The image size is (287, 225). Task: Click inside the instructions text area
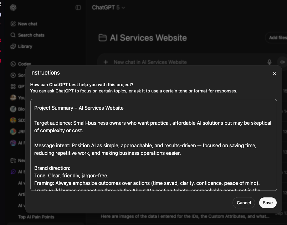[x=153, y=145]
